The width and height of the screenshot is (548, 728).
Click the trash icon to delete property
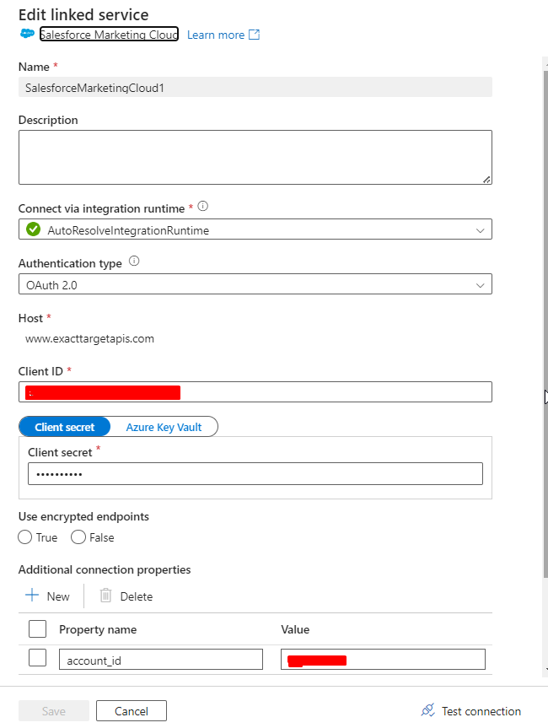point(103,596)
